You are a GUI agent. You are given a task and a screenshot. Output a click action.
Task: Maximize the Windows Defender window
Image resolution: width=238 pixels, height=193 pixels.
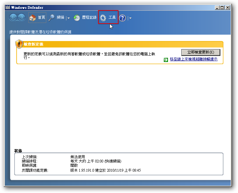click(222, 8)
